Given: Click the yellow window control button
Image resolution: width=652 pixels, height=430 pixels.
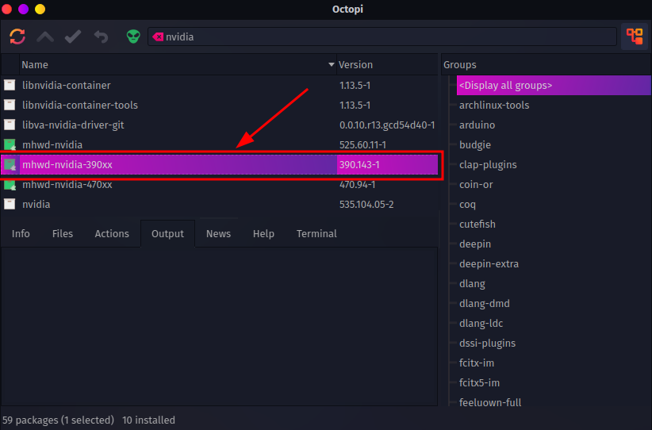Looking at the screenshot, I should pos(40,9).
